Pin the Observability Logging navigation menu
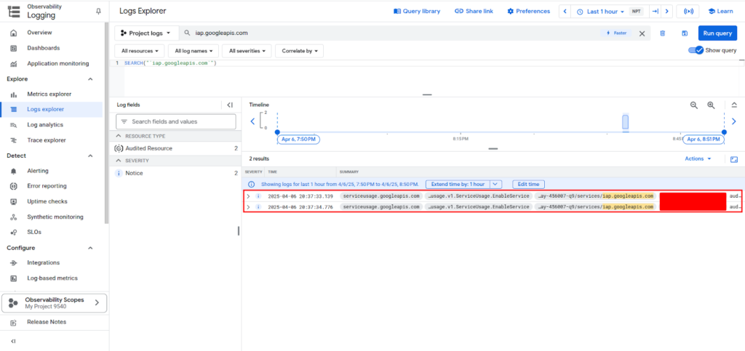The height and width of the screenshot is (351, 745). point(98,10)
